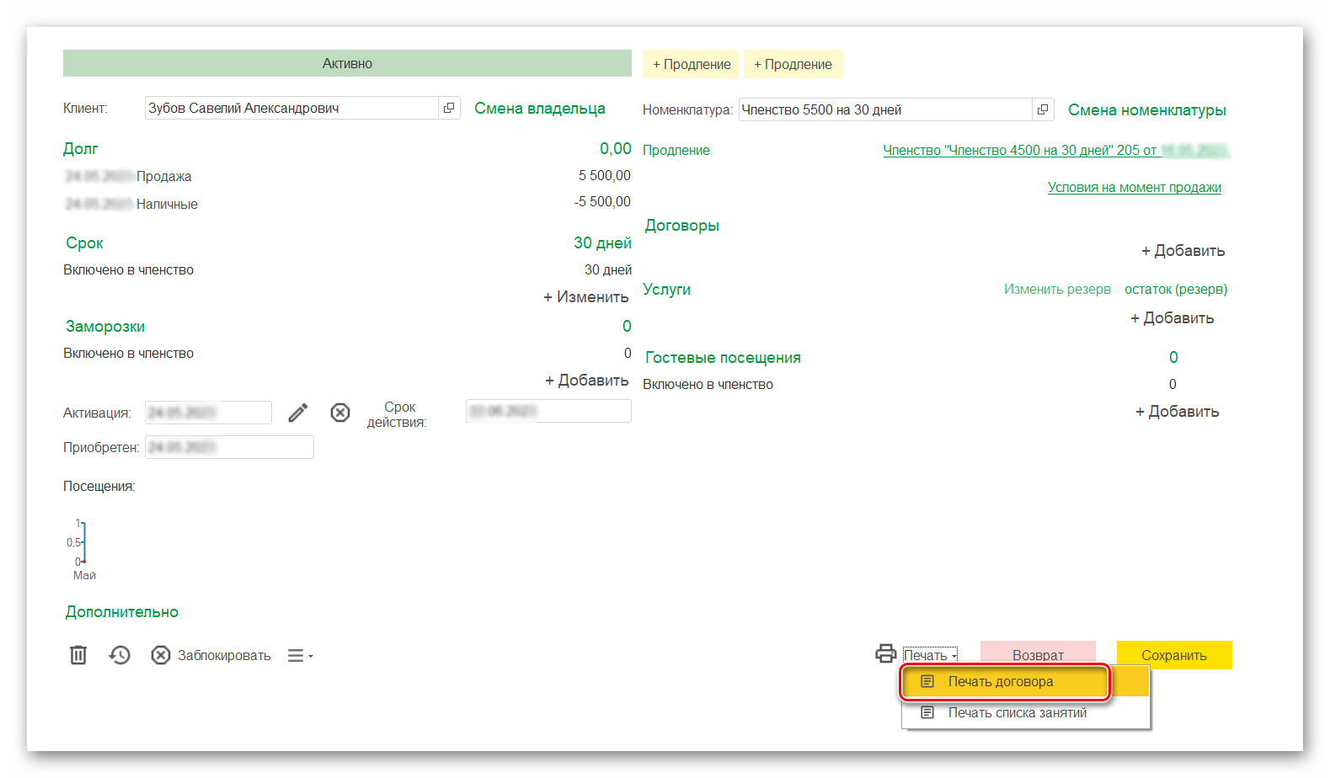Click the Наличные payment row
The width and height of the screenshot is (1330, 778).
(347, 203)
